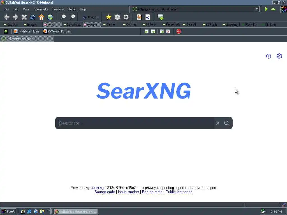This screenshot has height=215, width=287.
Task: Go forward with the Forward arrow
Action: [15, 17]
